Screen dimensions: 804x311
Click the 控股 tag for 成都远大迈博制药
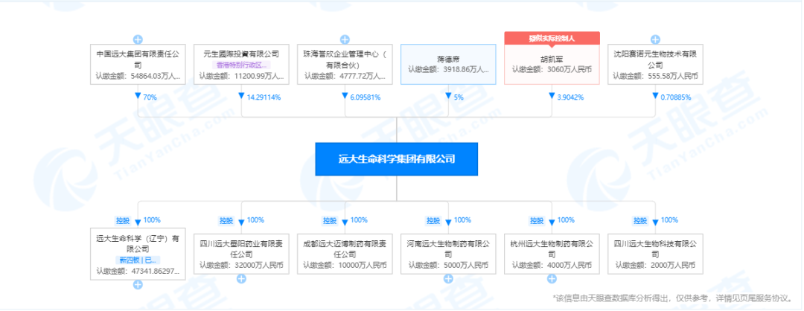331,220
